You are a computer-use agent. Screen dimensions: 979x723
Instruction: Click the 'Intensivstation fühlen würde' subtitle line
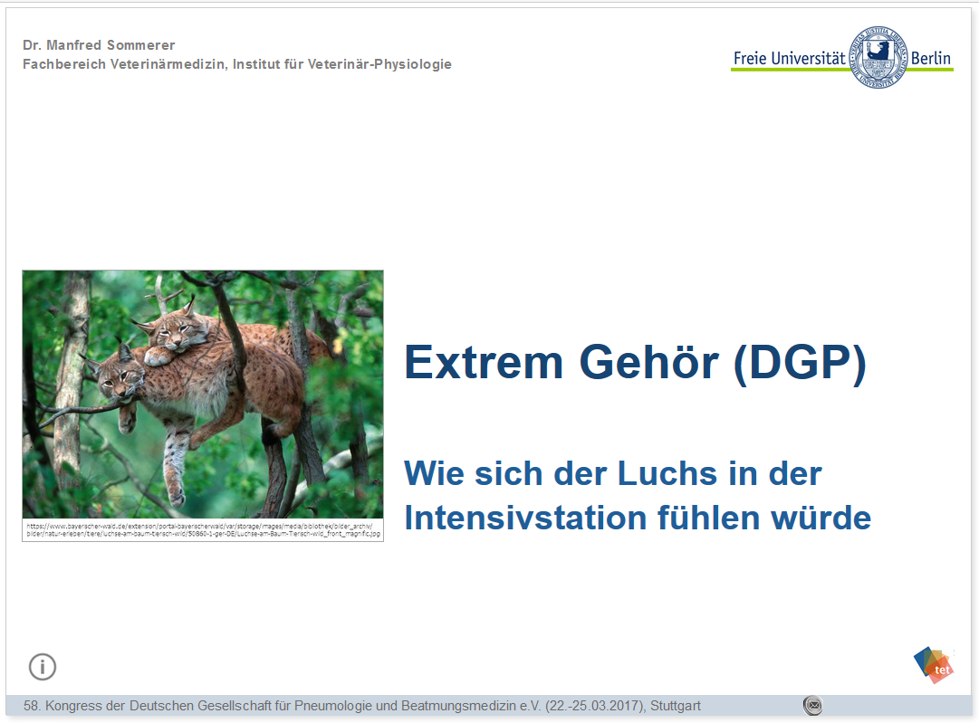pos(637,518)
